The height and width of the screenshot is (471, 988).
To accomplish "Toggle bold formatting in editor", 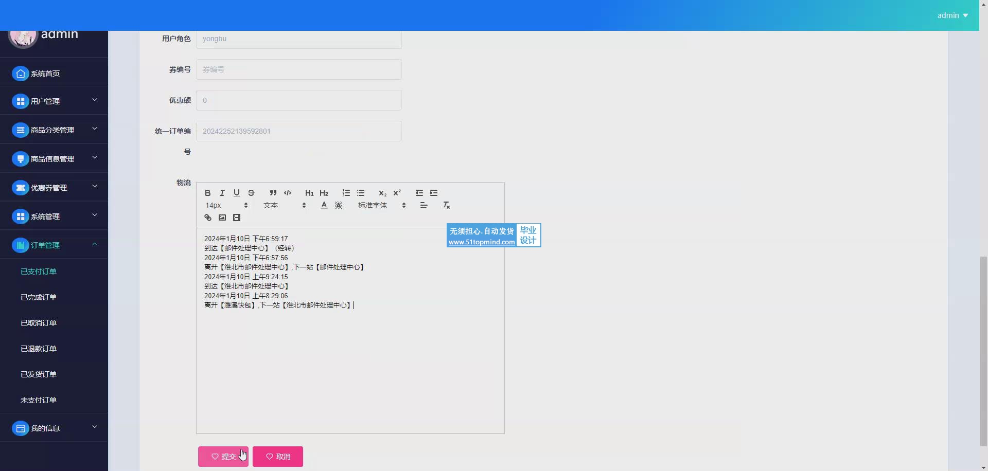I will tap(208, 193).
